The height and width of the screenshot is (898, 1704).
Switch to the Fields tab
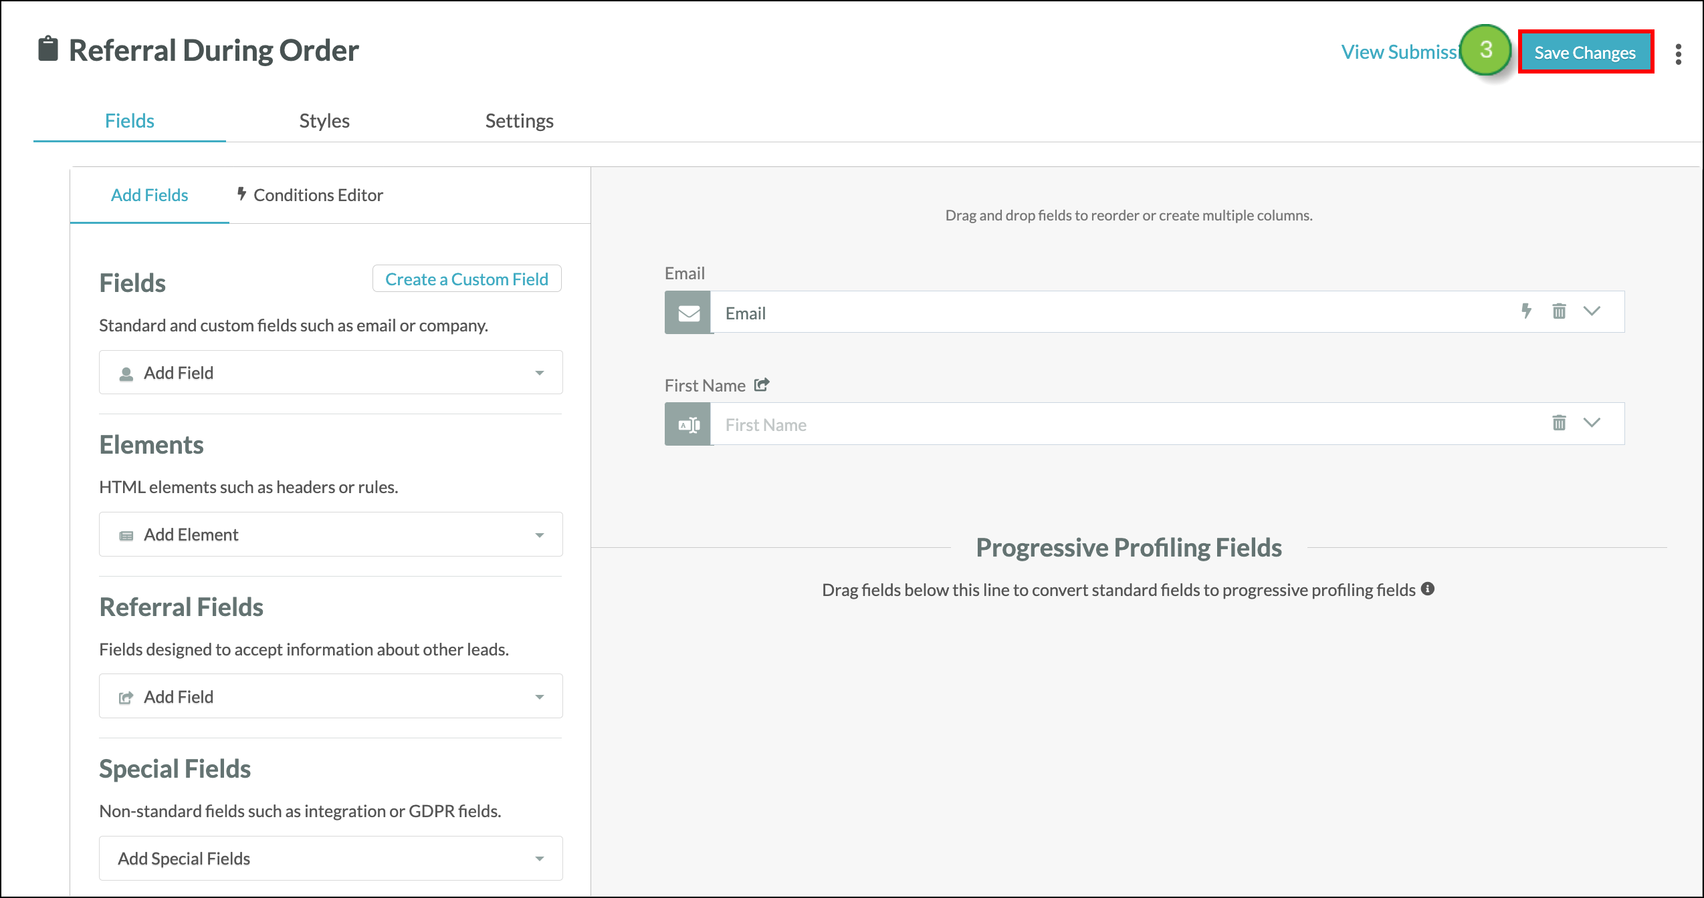tap(130, 121)
